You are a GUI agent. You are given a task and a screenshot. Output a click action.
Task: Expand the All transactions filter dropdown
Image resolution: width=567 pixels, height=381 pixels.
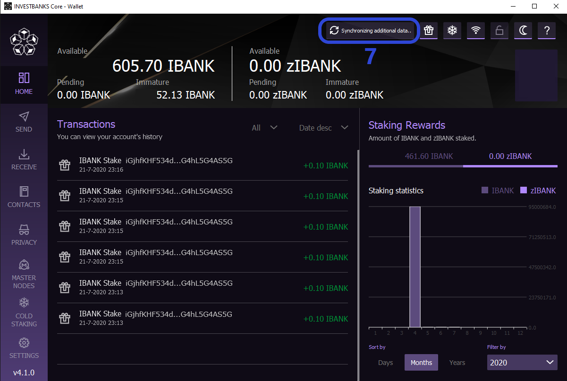pyautogui.click(x=264, y=128)
